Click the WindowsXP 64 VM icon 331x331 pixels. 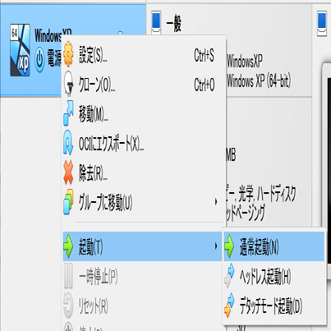(x=20, y=50)
